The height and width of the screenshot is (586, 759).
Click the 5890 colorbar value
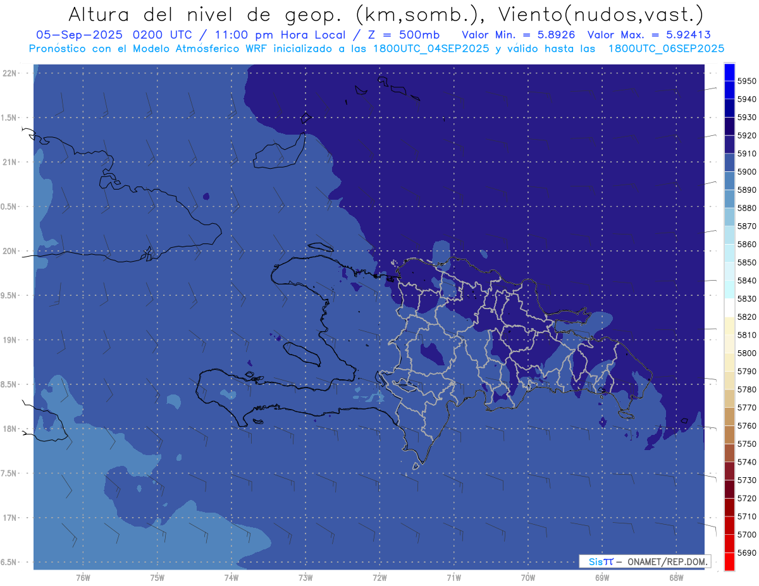pos(746,190)
